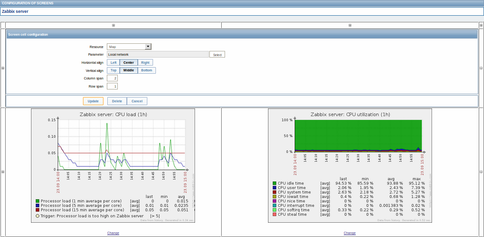Cancel the screen cell configuration
Screen dimensions: 484x237
(x=137, y=101)
